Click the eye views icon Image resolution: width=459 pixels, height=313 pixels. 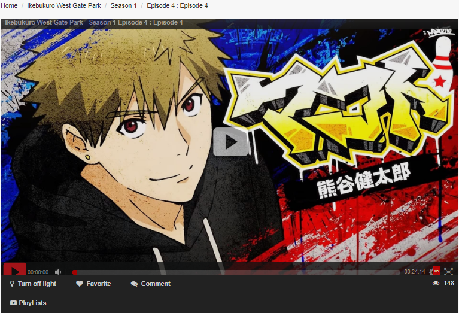[436, 283]
